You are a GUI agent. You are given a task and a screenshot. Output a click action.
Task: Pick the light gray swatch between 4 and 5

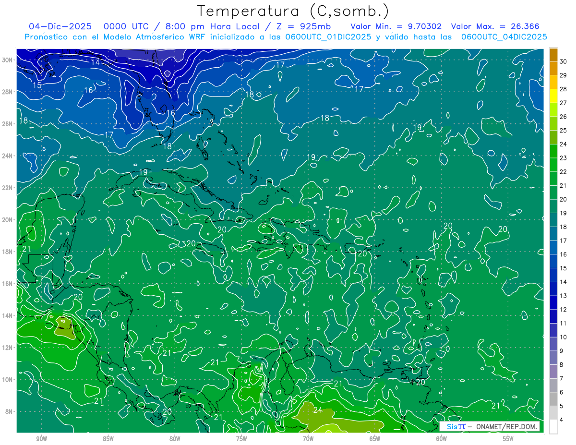point(553,413)
